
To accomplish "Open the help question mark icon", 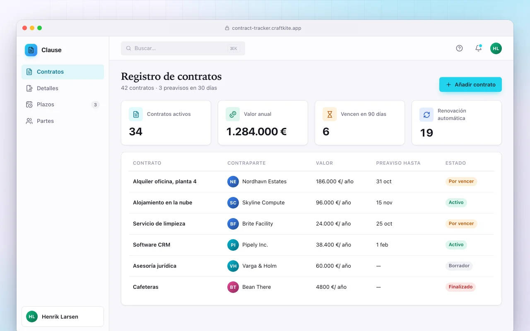I will 459,48.
